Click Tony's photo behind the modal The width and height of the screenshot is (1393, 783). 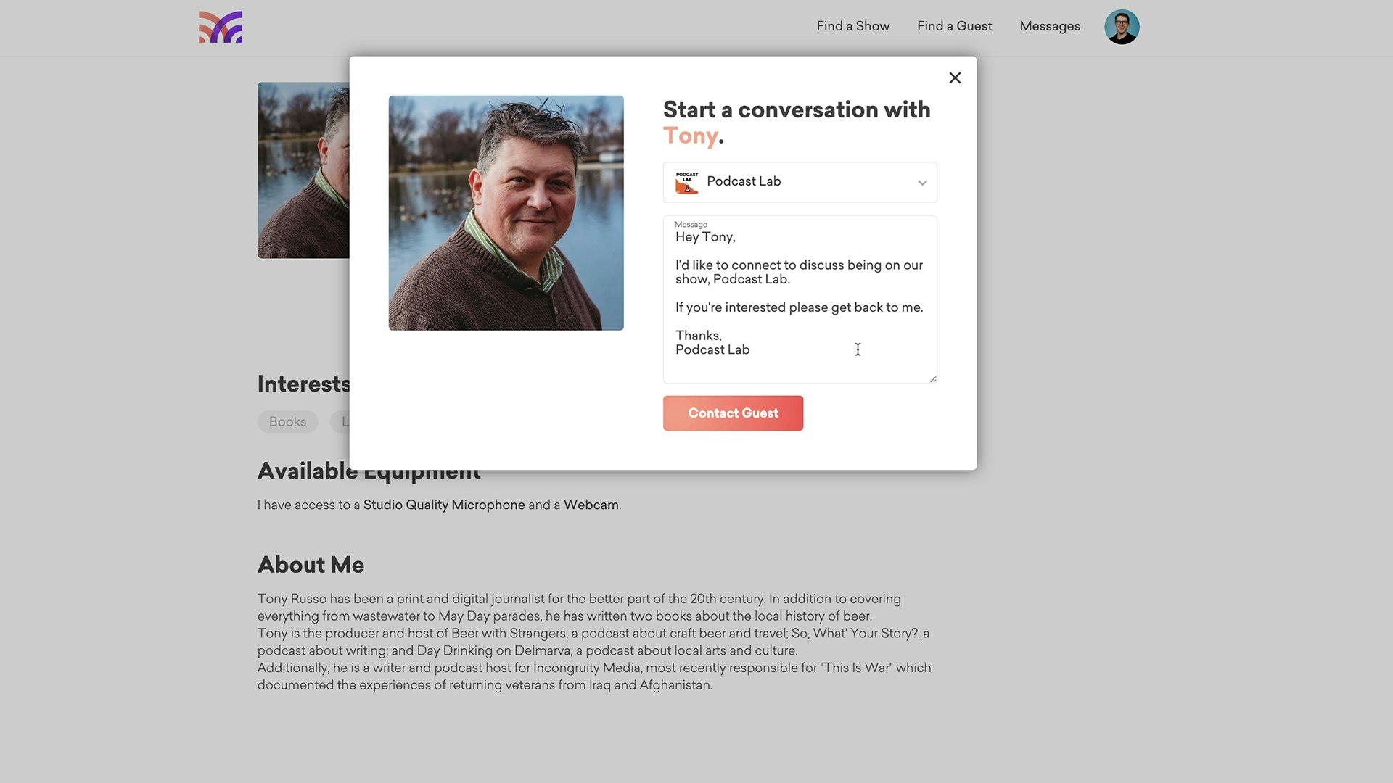pos(303,170)
